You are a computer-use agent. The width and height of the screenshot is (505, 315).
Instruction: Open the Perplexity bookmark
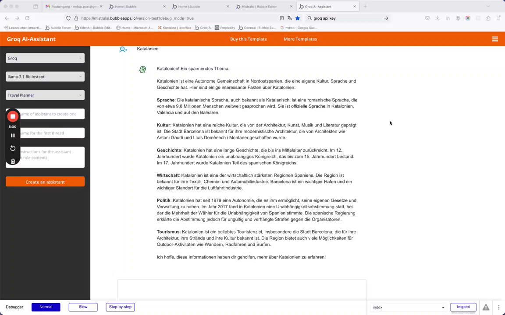click(x=225, y=28)
